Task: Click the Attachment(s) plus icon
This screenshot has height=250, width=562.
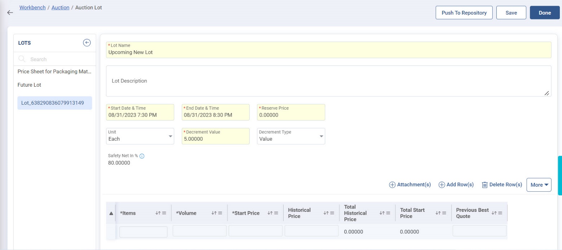Action: click(x=392, y=185)
